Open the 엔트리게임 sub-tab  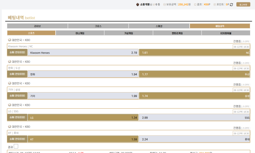click(x=177, y=33)
